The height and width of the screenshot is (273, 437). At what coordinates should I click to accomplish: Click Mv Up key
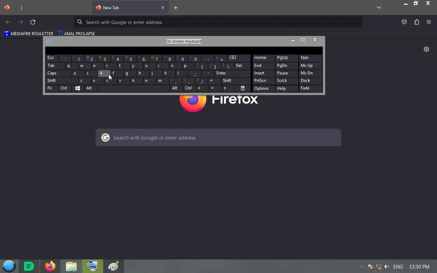coord(310,66)
